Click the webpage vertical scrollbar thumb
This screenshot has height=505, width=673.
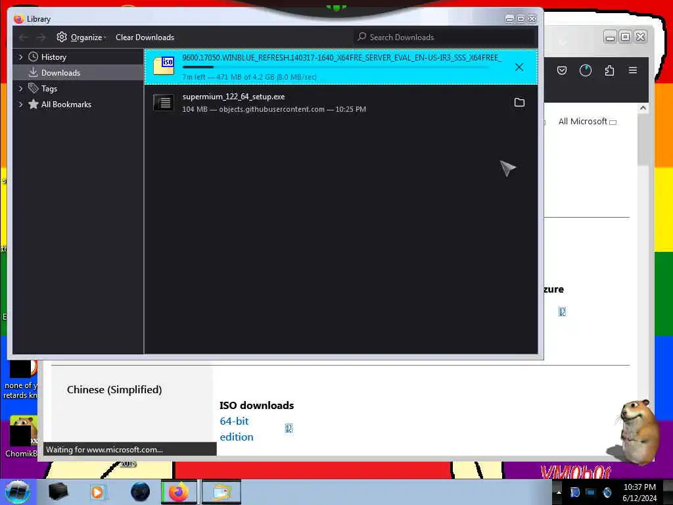[x=643, y=140]
